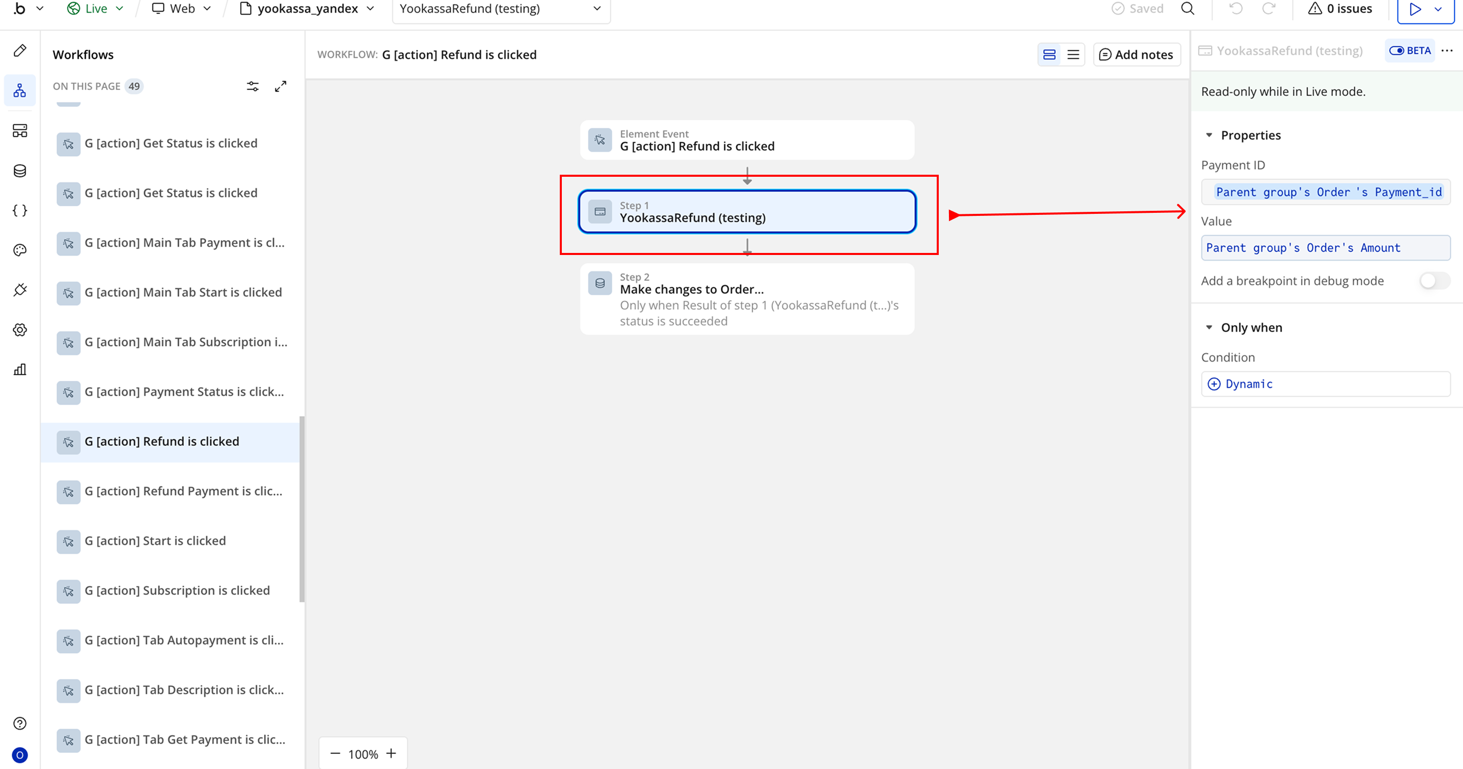Open workflow filter settings icon
The width and height of the screenshot is (1463, 769).
[253, 86]
